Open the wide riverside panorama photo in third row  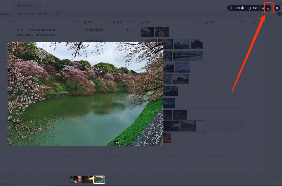pyautogui.click(x=188, y=56)
